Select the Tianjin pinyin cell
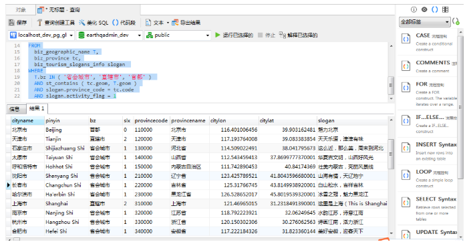The height and width of the screenshot is (246, 465). 66,139
